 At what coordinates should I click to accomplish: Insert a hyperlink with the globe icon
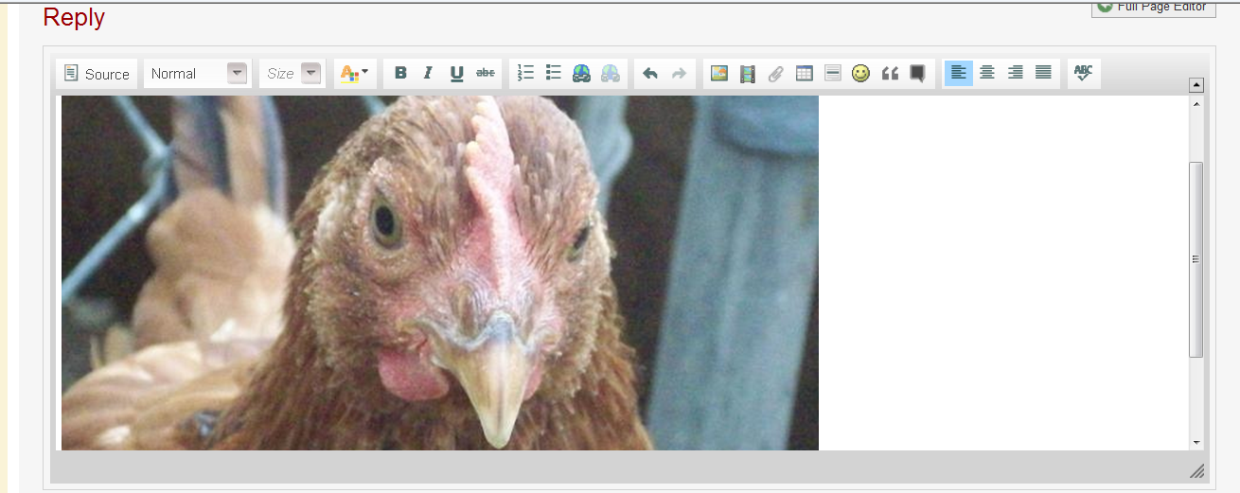(581, 73)
